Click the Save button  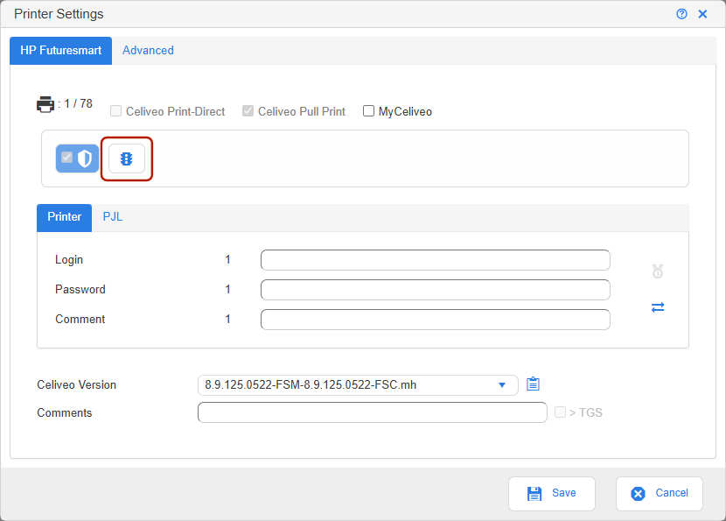[x=552, y=493]
